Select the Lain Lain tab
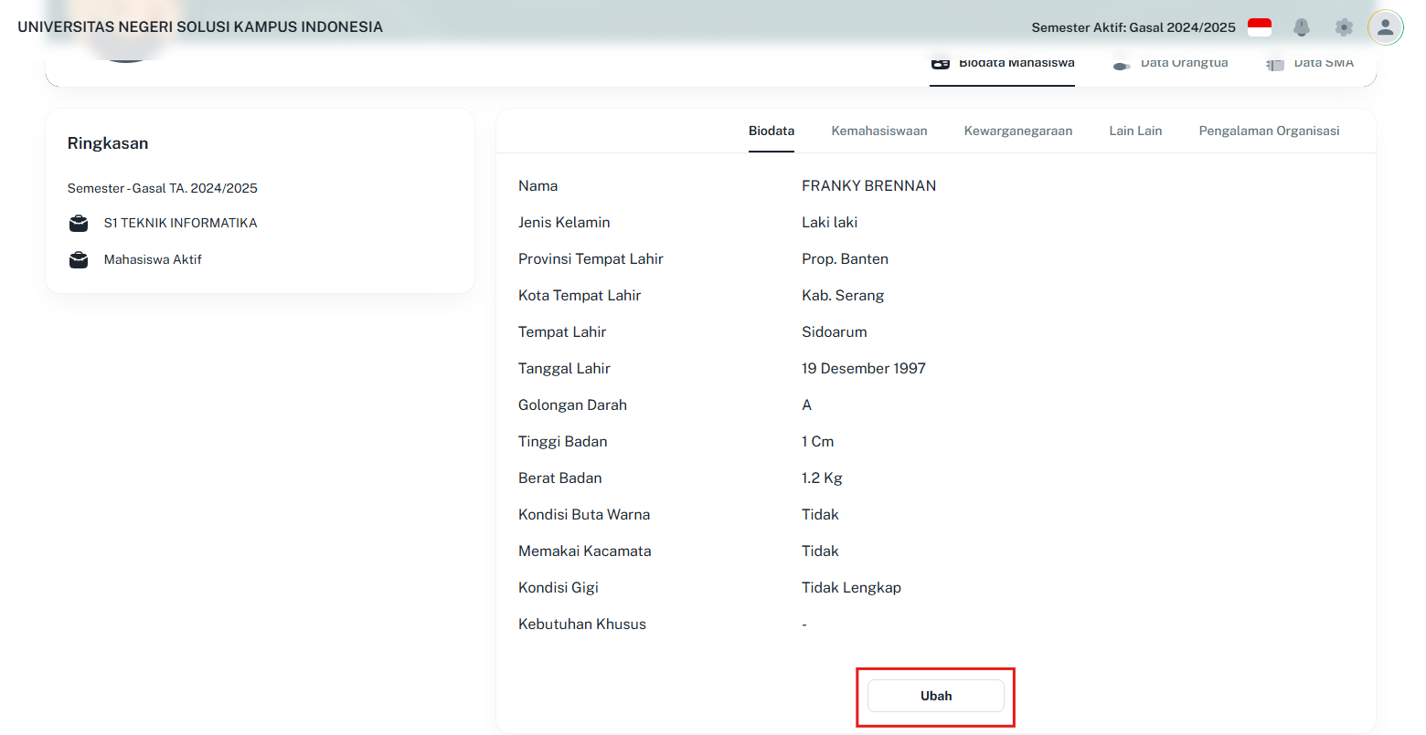The image size is (1426, 735). coord(1135,131)
